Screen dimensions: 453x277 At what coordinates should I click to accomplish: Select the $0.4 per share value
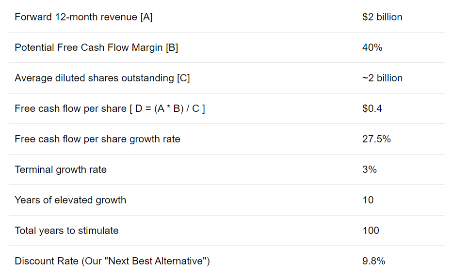coord(372,108)
